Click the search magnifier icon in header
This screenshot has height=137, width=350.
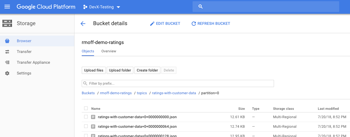tap(200, 7)
